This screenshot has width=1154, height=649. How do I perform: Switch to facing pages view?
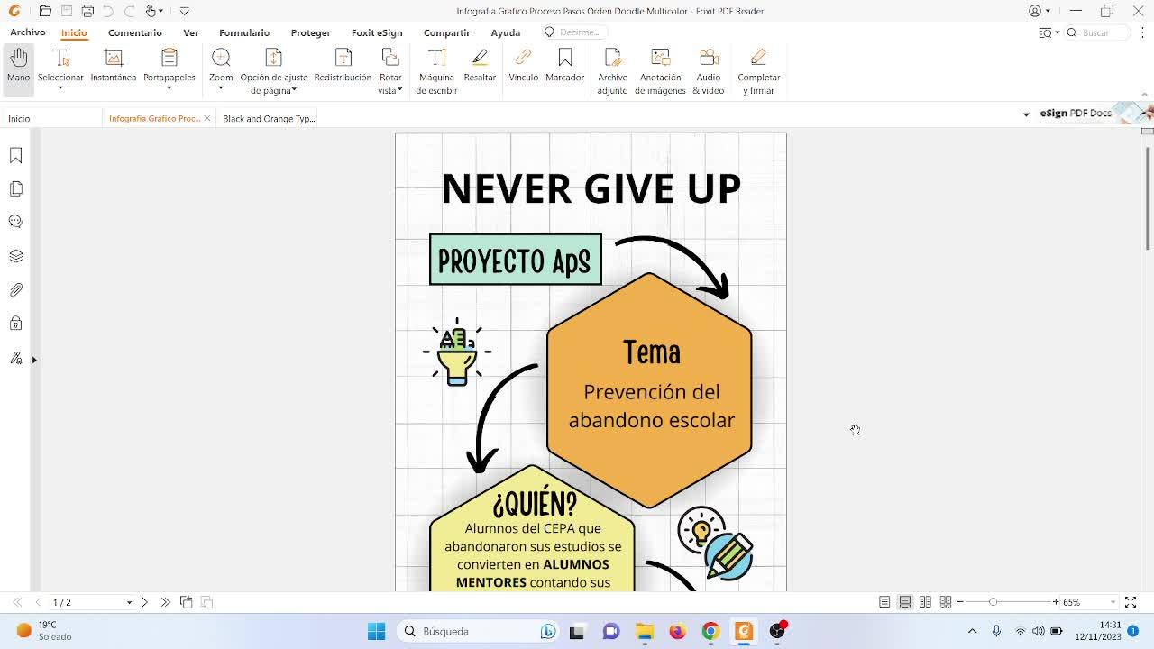[x=925, y=602]
